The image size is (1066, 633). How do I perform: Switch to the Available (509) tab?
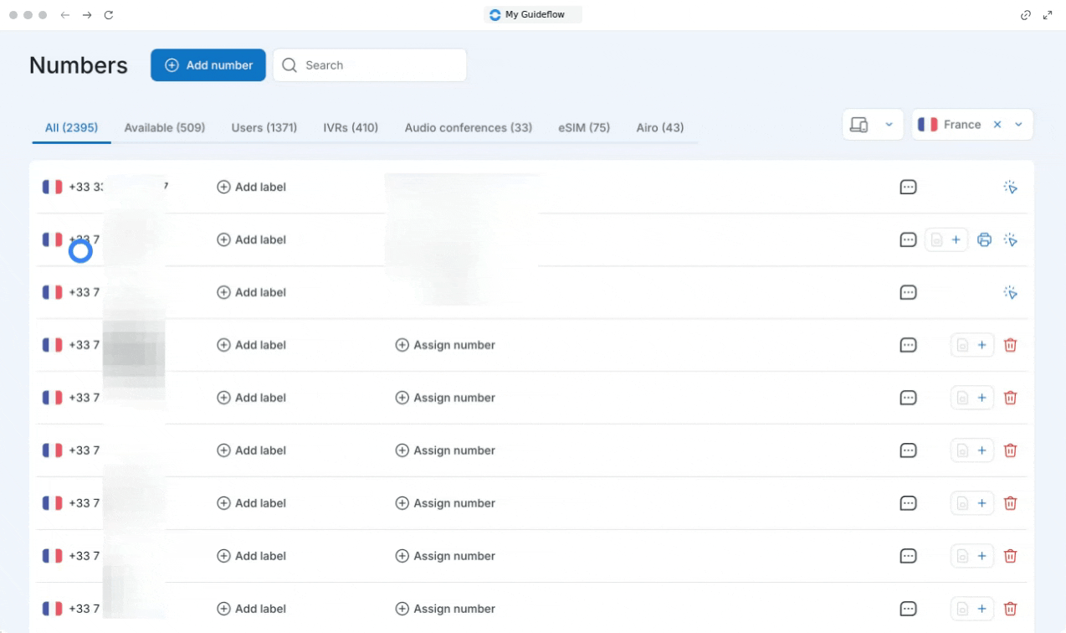point(164,128)
